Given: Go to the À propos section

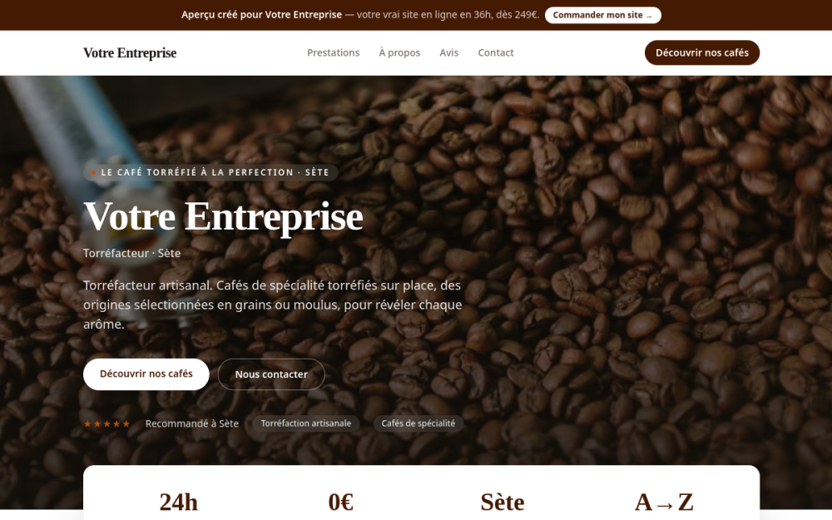Looking at the screenshot, I should tap(399, 52).
